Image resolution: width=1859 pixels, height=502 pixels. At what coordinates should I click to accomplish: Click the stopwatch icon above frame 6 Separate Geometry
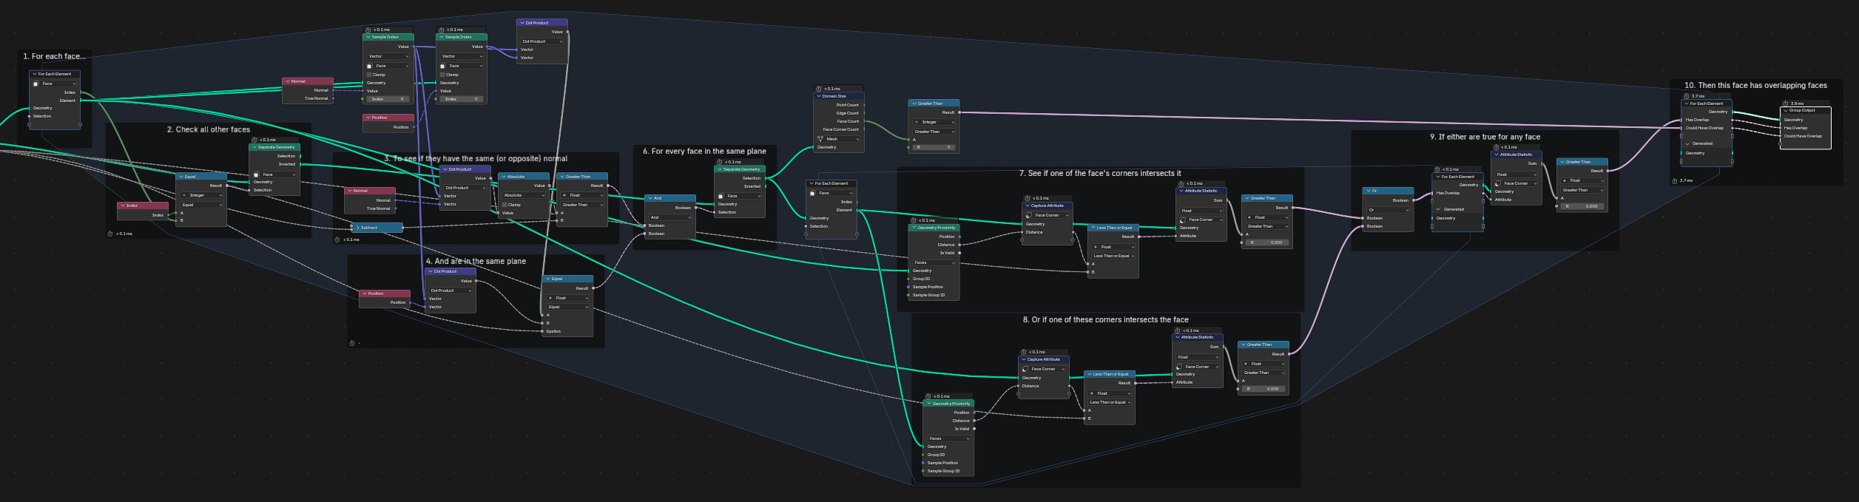[720, 162]
